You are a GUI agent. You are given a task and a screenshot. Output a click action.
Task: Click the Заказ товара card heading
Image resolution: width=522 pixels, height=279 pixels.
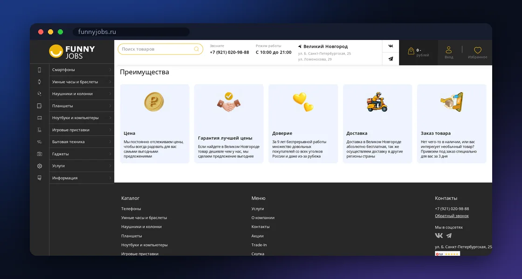click(x=436, y=133)
